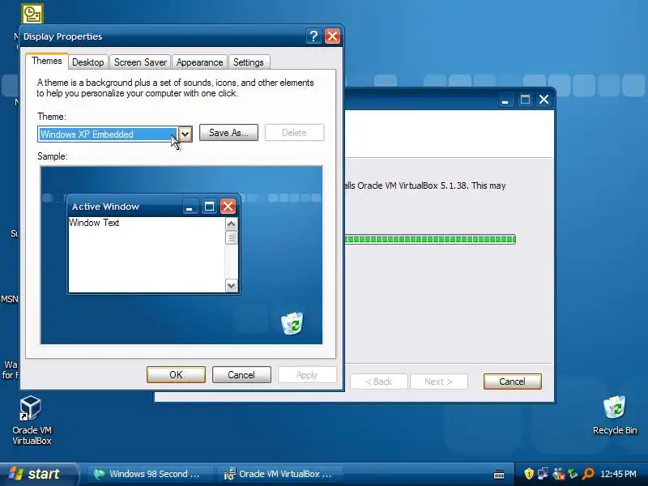Select the yellow desktop icon at top left

coord(32,14)
